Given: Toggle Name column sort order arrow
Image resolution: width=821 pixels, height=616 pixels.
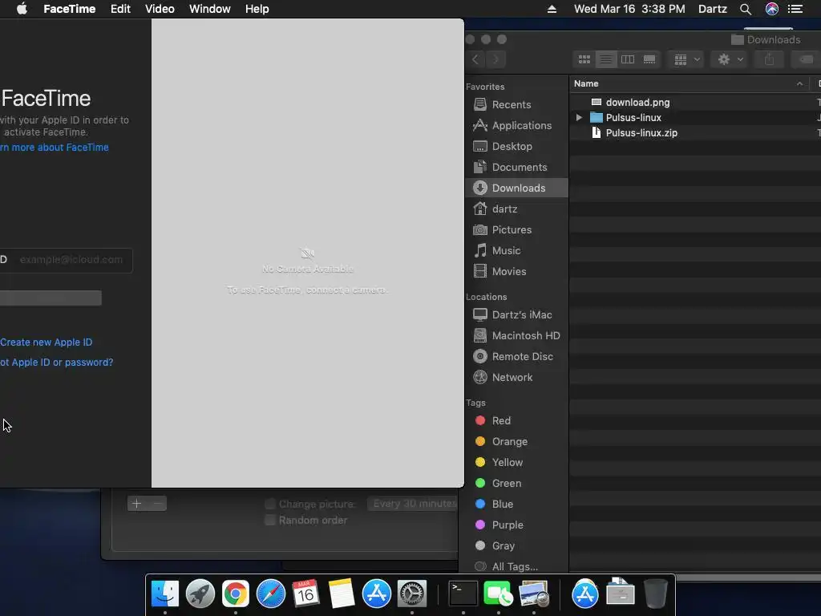Looking at the screenshot, I should point(799,83).
